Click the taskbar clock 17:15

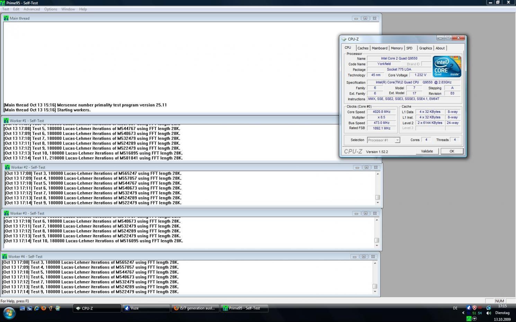(502, 306)
